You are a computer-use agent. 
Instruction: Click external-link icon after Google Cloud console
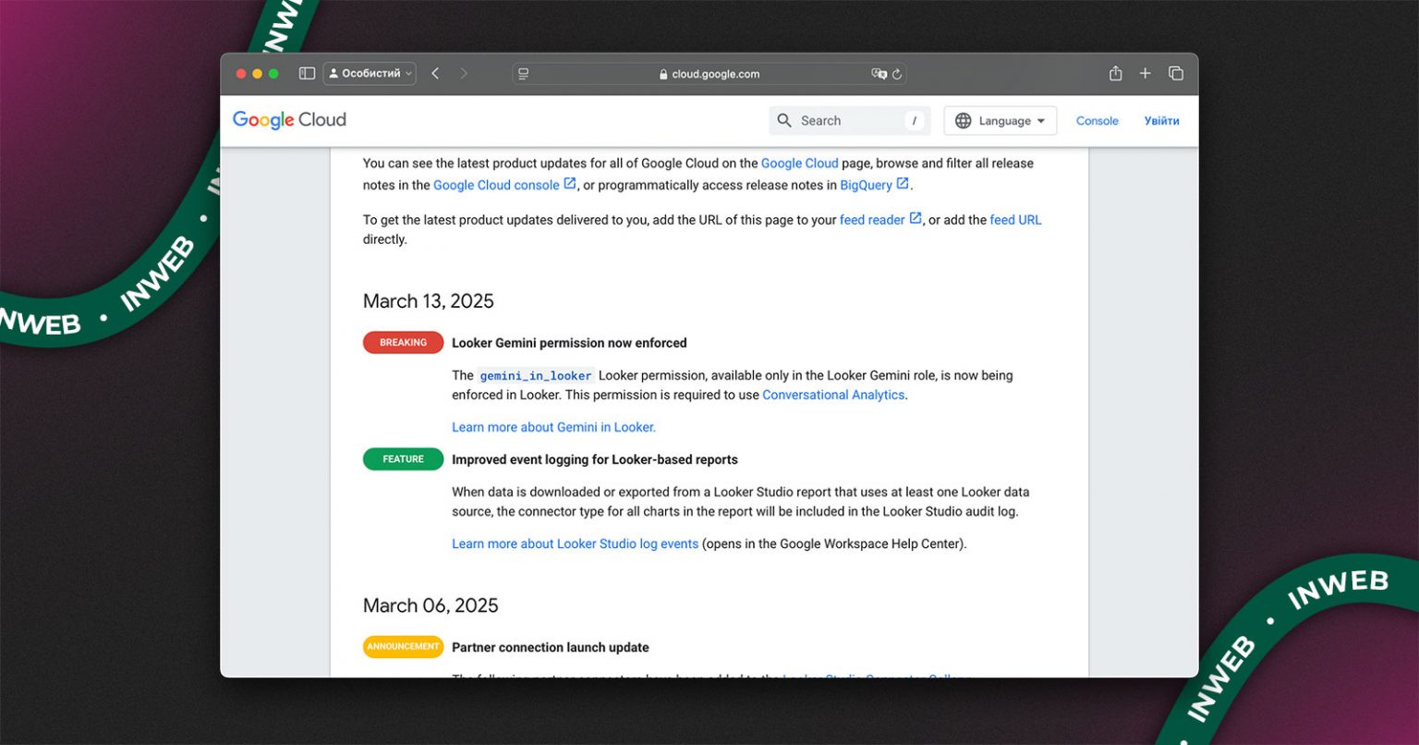coord(570,184)
